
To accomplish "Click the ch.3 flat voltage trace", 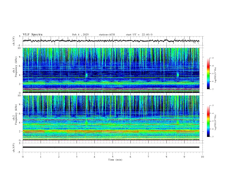I will click(111, 147).
